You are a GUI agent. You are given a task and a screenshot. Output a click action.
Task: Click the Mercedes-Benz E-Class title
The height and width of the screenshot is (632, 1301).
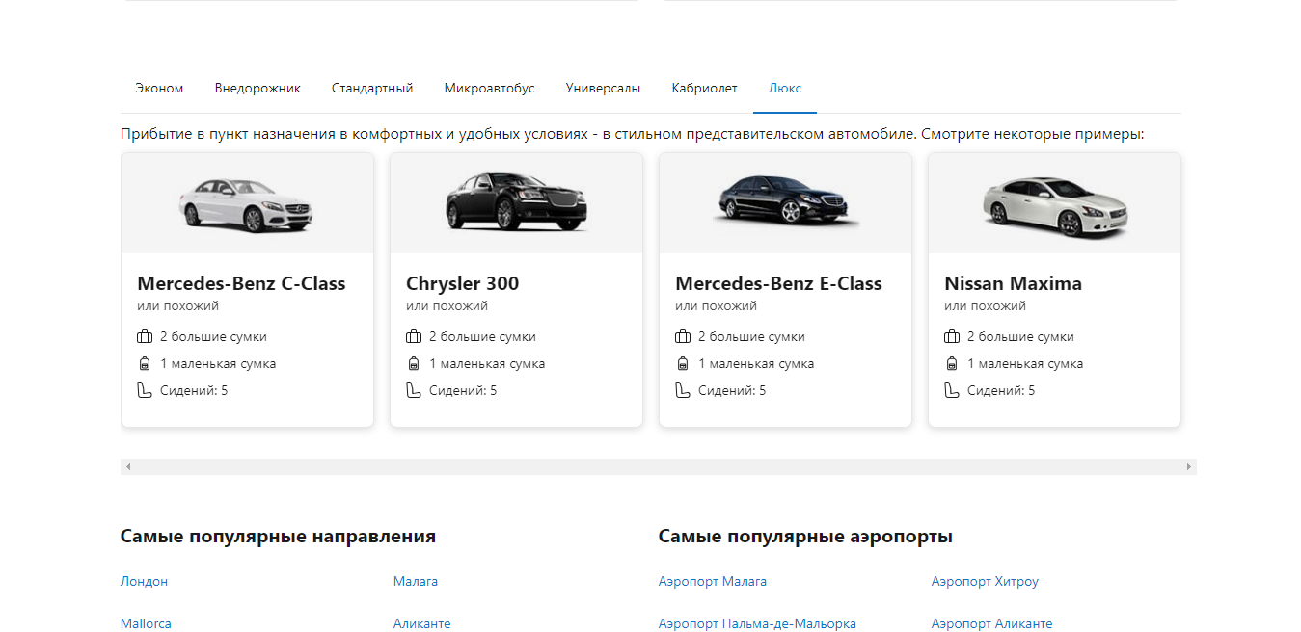click(778, 283)
